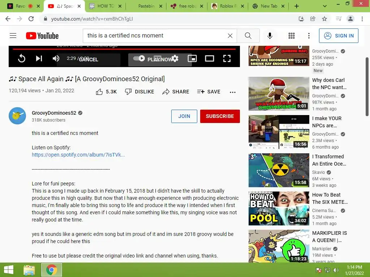Enable miniplayer mode
The width and height of the screenshot is (370, 277).
point(192,58)
